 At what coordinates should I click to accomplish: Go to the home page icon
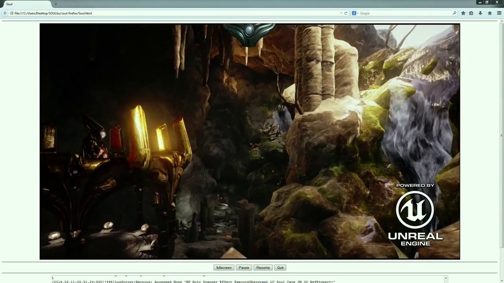[x=490, y=13]
